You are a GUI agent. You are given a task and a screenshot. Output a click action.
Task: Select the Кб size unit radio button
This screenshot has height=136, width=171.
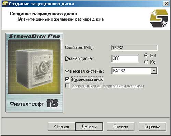pyautogui.click(x=146, y=62)
